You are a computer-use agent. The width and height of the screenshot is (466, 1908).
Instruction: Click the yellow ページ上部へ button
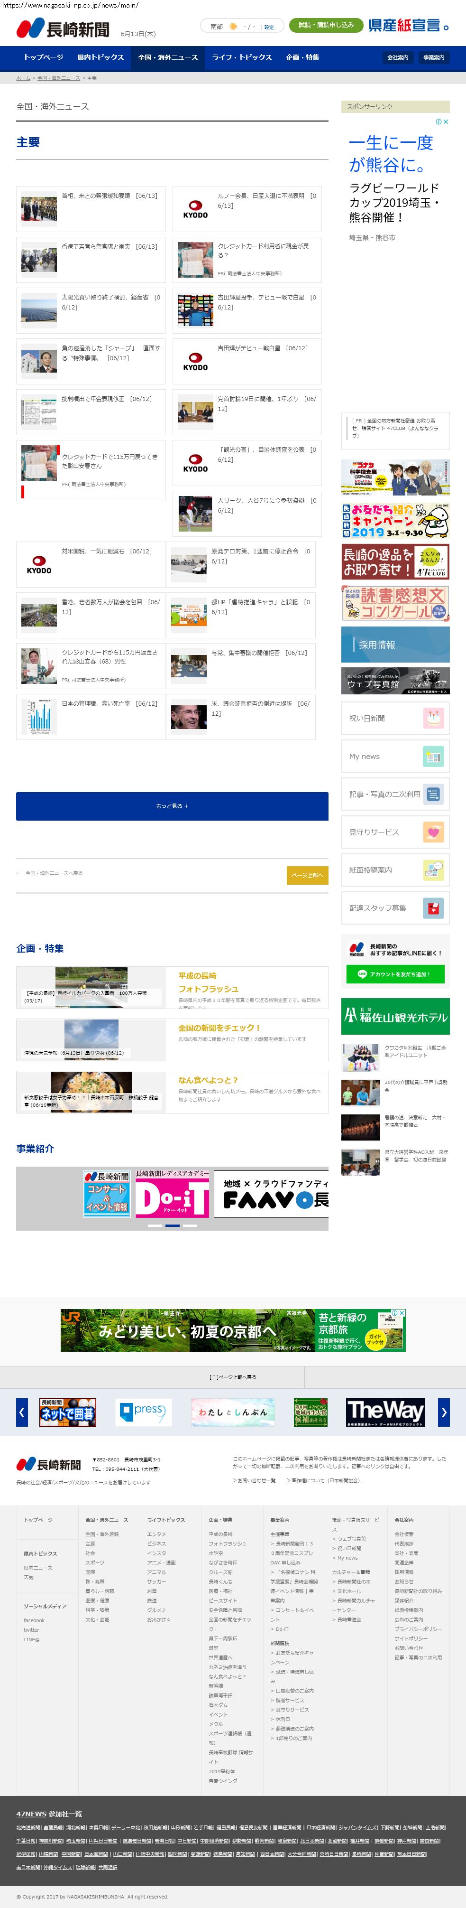[x=307, y=875]
